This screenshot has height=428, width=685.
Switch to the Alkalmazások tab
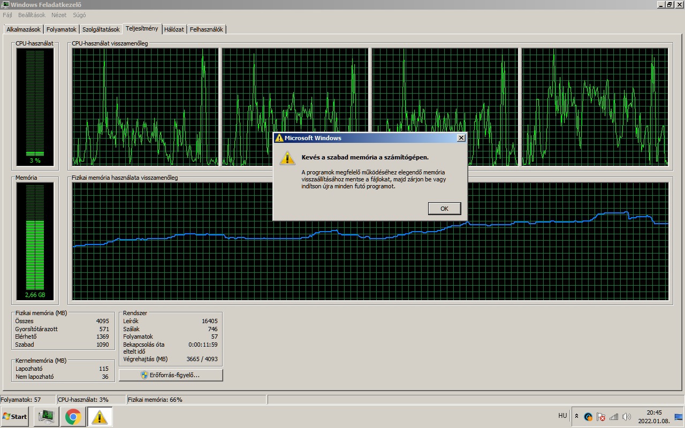pos(24,29)
